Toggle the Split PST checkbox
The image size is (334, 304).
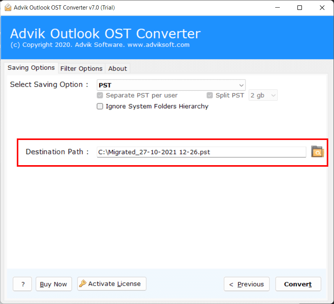pos(210,95)
